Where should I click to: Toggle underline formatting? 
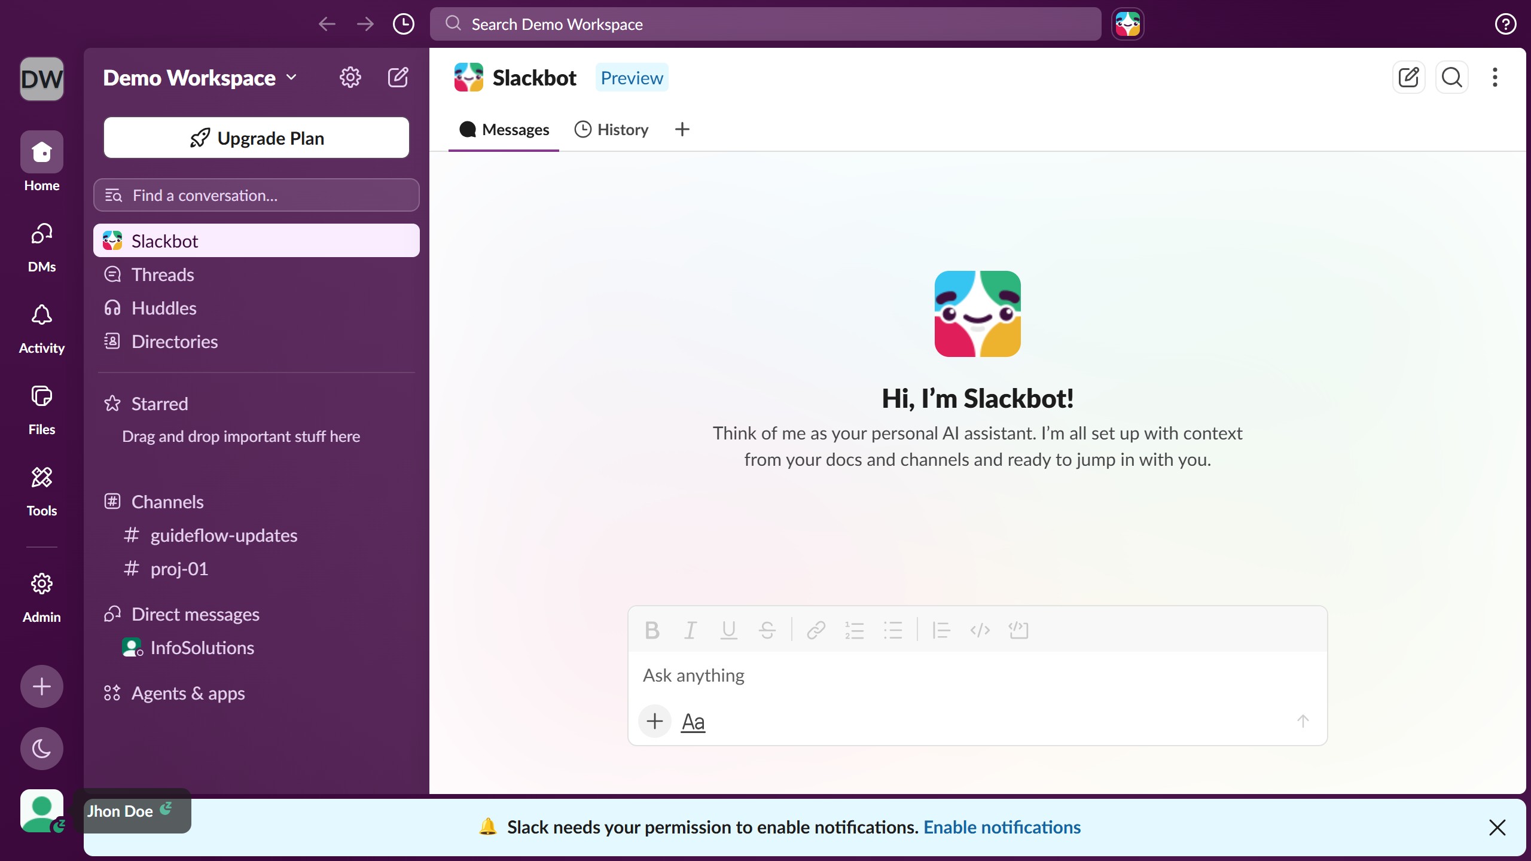pos(728,630)
